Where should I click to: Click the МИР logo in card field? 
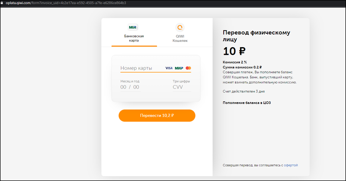pos(179,68)
